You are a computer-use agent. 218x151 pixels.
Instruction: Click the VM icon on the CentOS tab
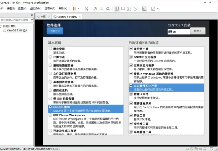click(55, 17)
